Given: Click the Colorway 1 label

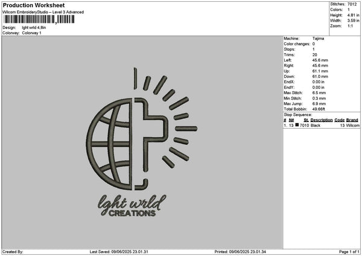Looking at the screenshot, I should tap(31, 33).
